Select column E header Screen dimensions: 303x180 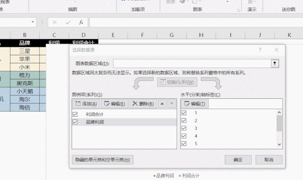click(x=113, y=35)
